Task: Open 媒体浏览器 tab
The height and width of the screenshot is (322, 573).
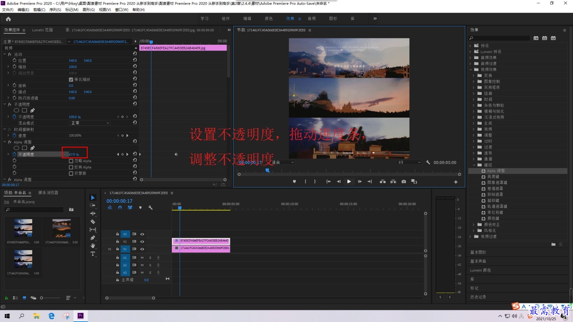Action: (48, 192)
